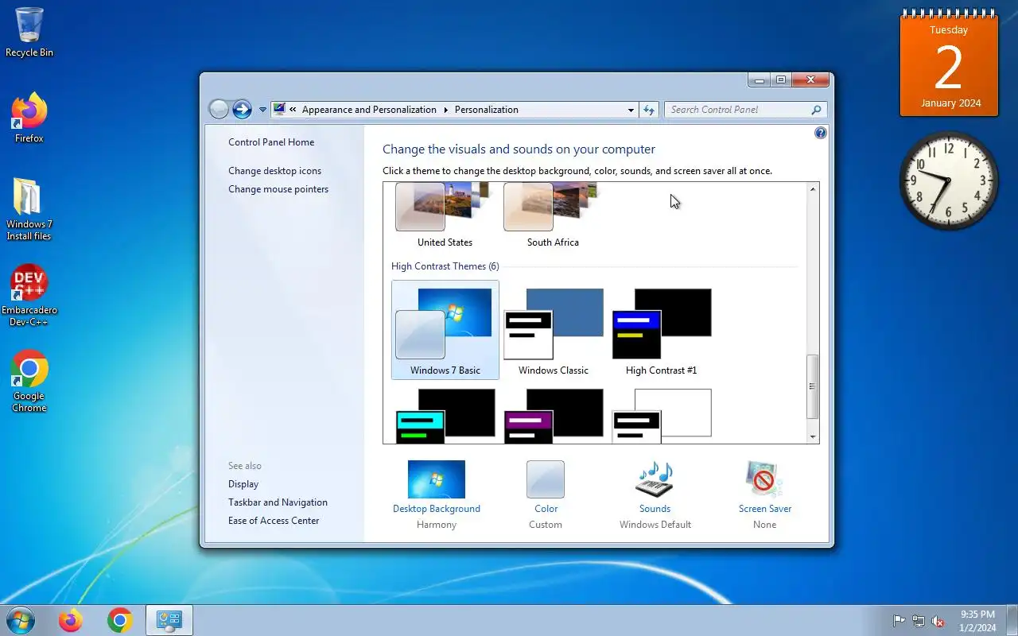The height and width of the screenshot is (636, 1018).
Task: Open the network icon in system tray
Action: click(919, 621)
